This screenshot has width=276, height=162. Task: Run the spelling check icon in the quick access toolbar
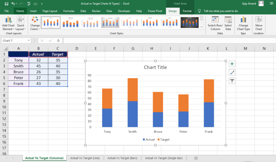tap(29, 4)
